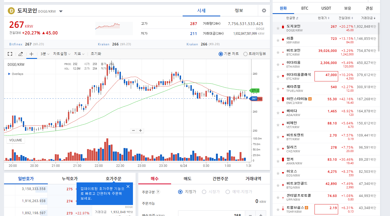Open the chart settings gear icon
This screenshot has width=390, height=216.
[x=264, y=10]
